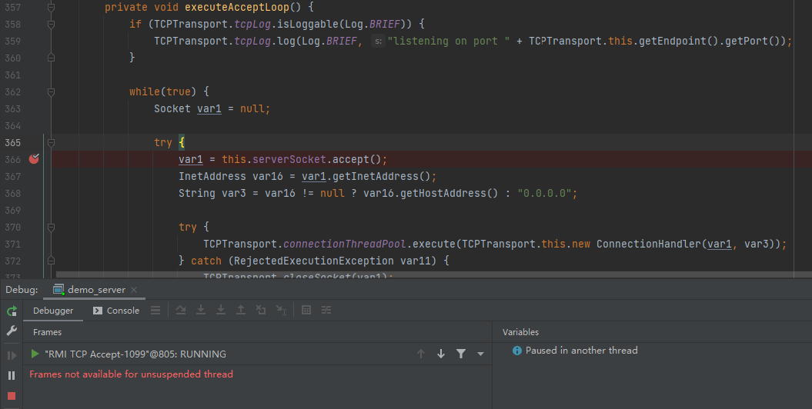Open debugger settings wrench icon
812x409 pixels.
coord(12,331)
